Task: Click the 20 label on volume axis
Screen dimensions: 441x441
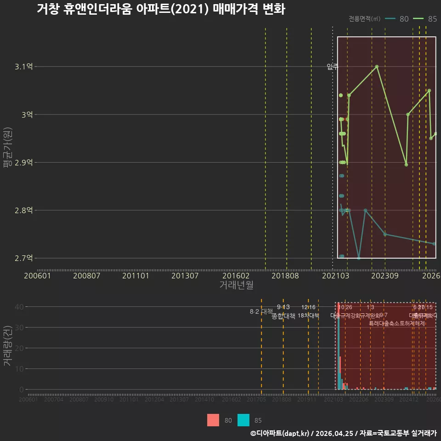Action: pyautogui.click(x=19, y=348)
